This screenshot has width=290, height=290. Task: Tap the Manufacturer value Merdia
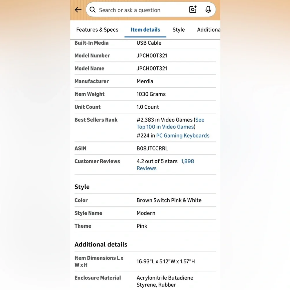(x=145, y=81)
